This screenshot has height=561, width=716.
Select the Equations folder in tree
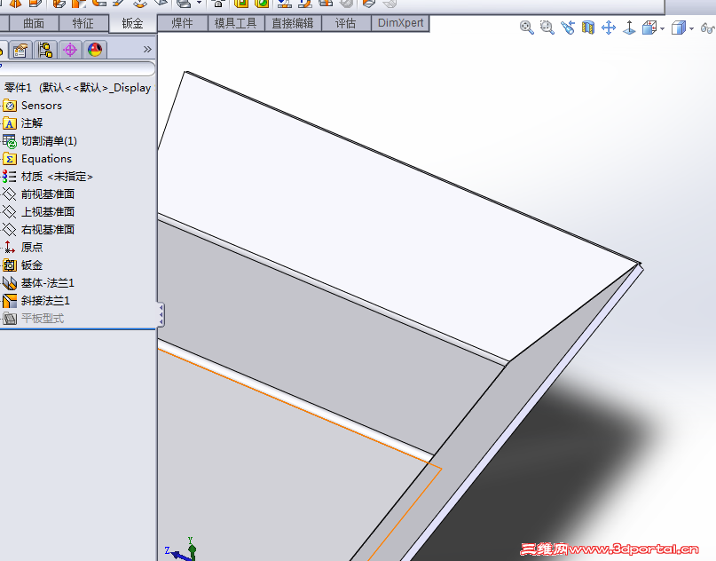pos(37,159)
